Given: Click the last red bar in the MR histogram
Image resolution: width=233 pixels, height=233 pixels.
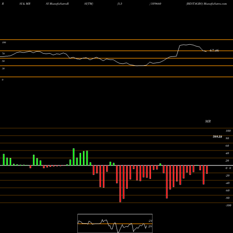Looking at the screenshot, I should pos(207,170).
